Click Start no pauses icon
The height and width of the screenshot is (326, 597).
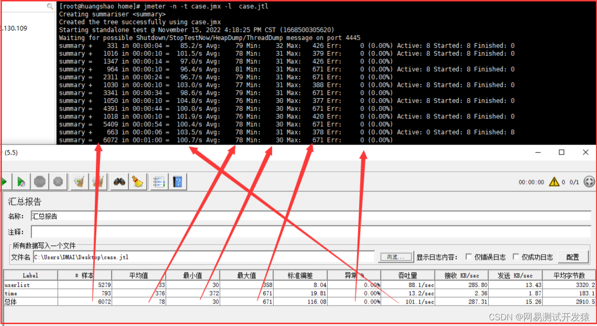pos(21,182)
